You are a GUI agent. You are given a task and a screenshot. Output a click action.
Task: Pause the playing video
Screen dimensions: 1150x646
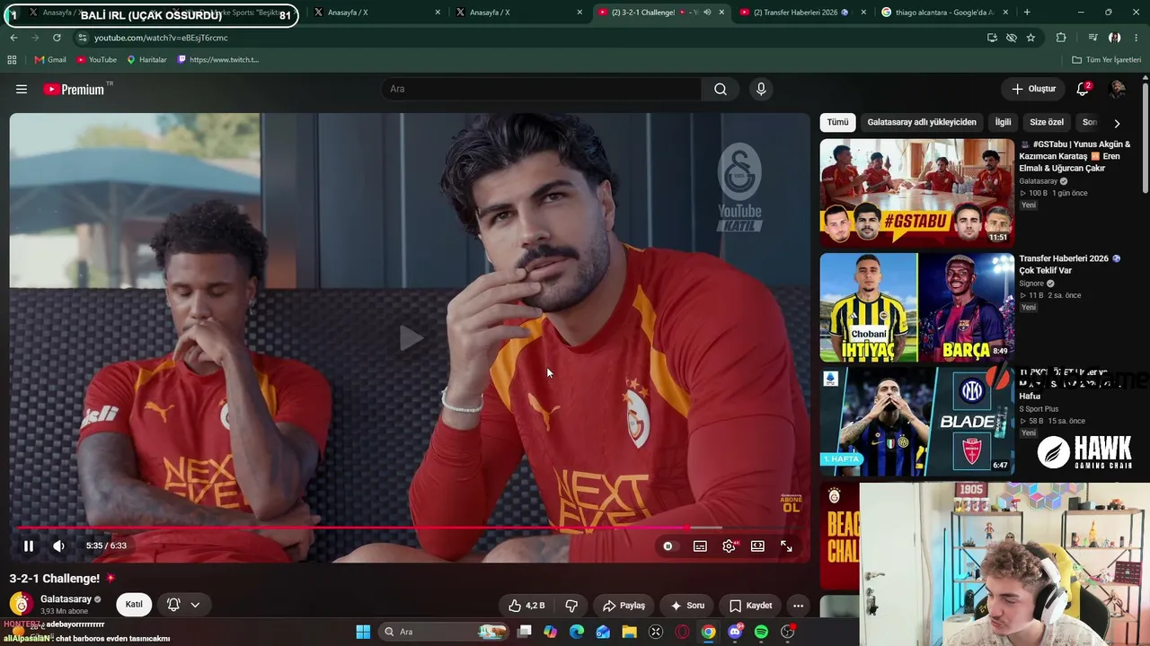pos(29,546)
